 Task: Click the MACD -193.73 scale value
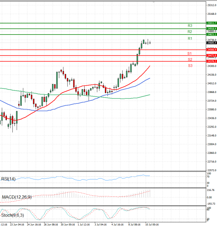tap(211, 204)
